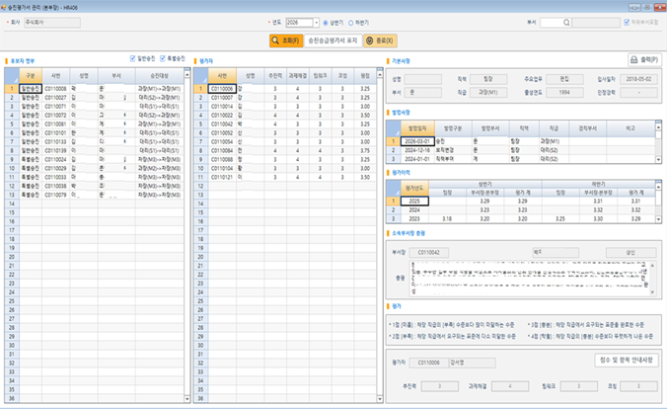Click the 평점 column header in evaluator grid

(365, 75)
